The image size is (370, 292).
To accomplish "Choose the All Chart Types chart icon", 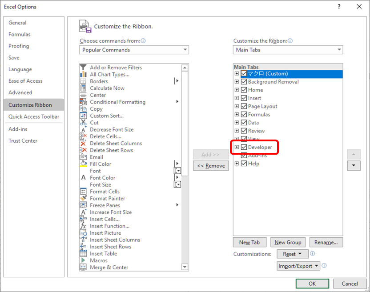I will tap(83, 74).
